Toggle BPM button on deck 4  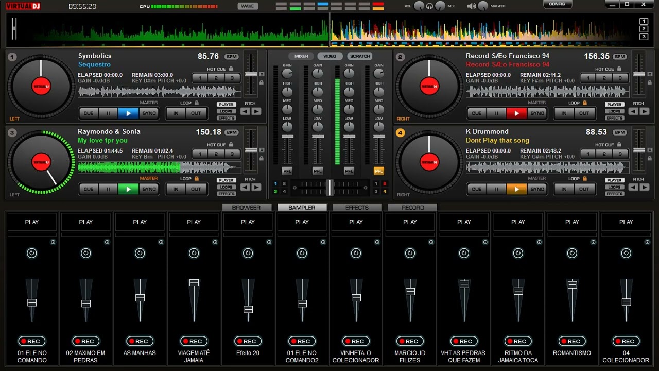pyautogui.click(x=620, y=132)
